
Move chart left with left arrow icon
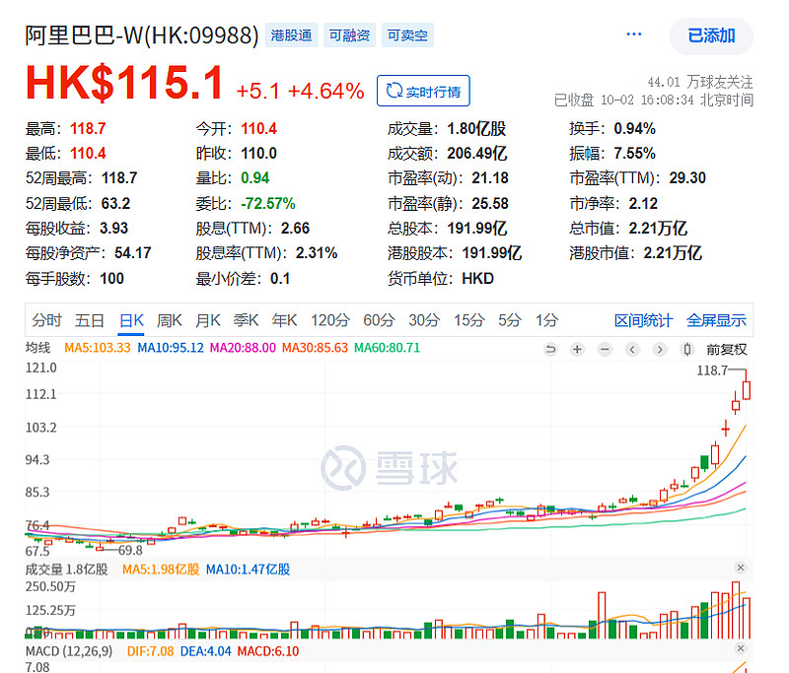click(x=632, y=349)
